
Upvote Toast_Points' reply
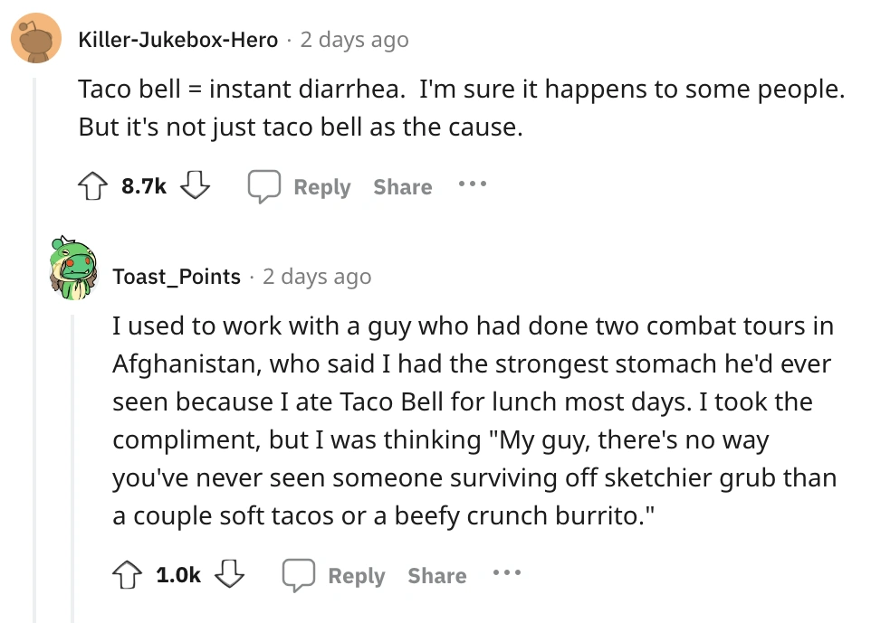pos(127,574)
